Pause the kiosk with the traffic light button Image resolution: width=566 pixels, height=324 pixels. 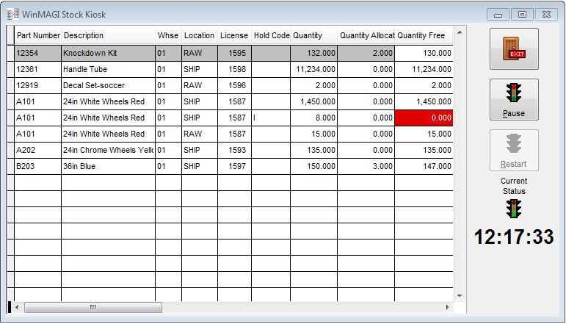[x=514, y=99]
